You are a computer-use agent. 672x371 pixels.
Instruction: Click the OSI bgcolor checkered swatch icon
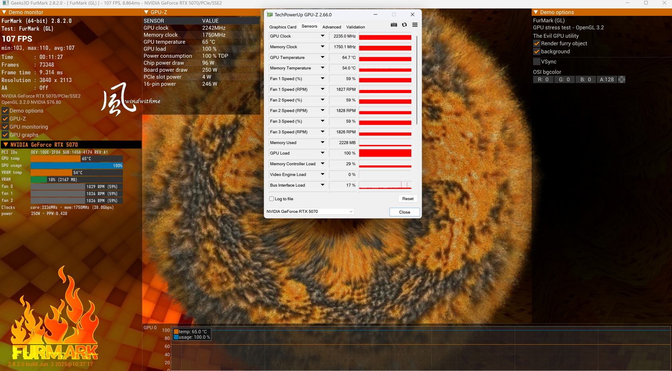click(622, 80)
